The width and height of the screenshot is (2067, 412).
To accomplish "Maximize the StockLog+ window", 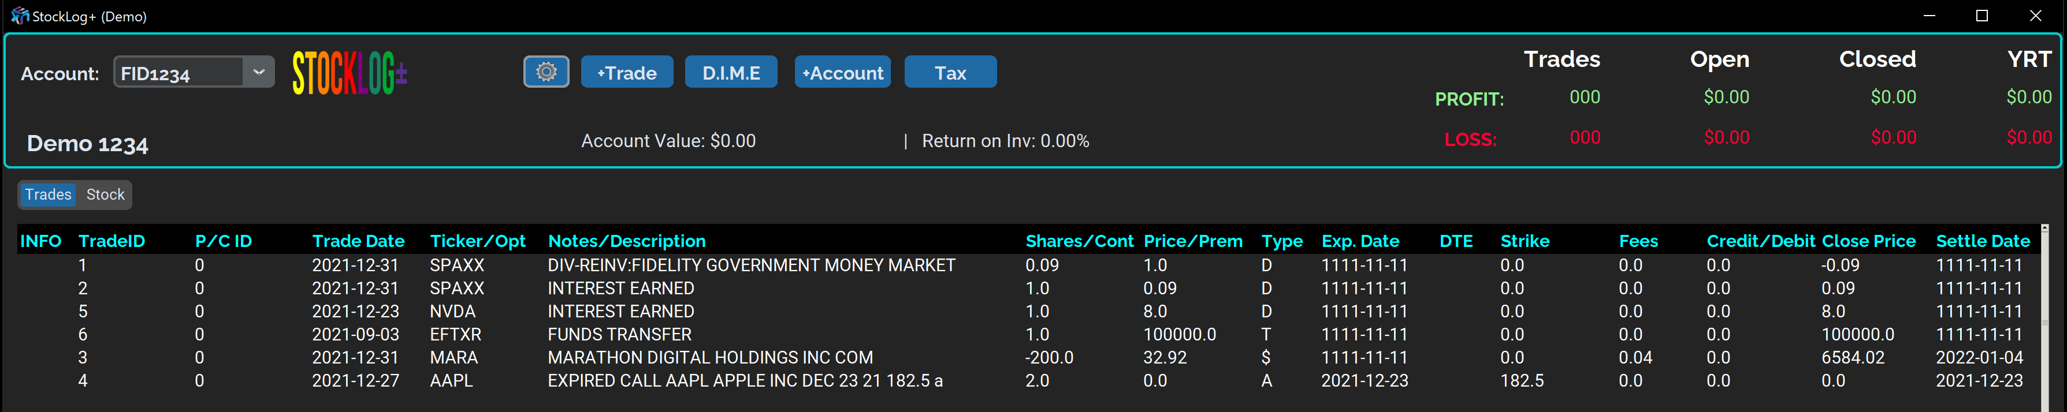I will coord(1981,16).
